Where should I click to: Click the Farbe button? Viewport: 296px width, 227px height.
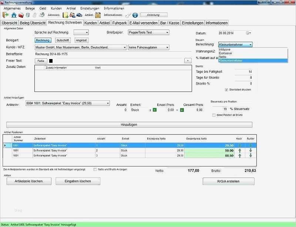41,61
